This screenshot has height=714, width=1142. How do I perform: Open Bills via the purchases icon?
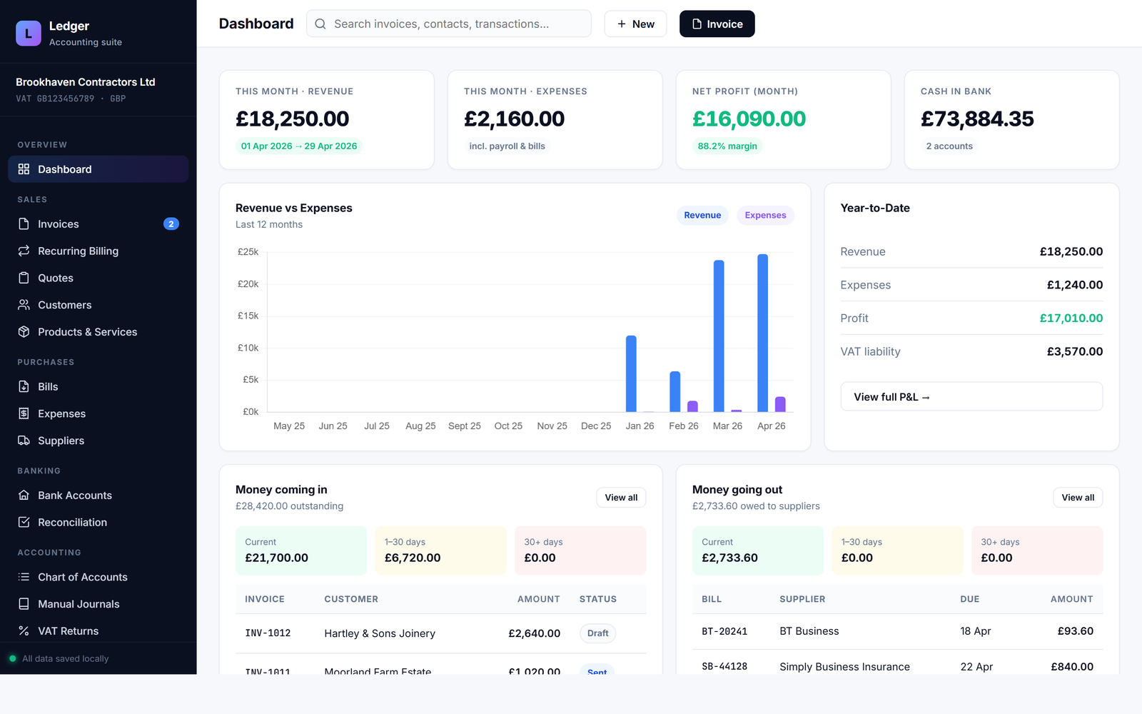[x=24, y=386]
